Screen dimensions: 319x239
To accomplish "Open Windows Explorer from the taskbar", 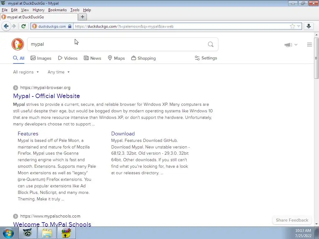I will [47, 233].
